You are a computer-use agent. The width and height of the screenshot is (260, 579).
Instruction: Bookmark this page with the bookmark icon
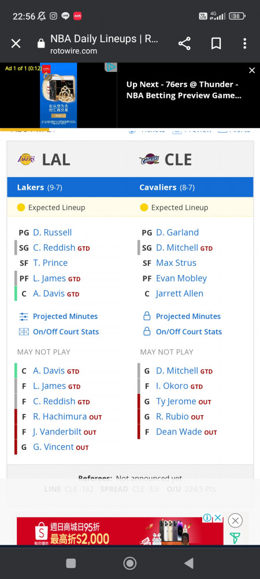(x=216, y=44)
